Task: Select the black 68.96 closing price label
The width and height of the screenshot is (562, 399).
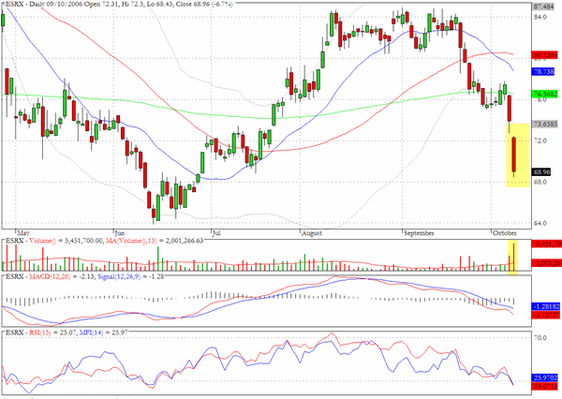Action: [542, 172]
